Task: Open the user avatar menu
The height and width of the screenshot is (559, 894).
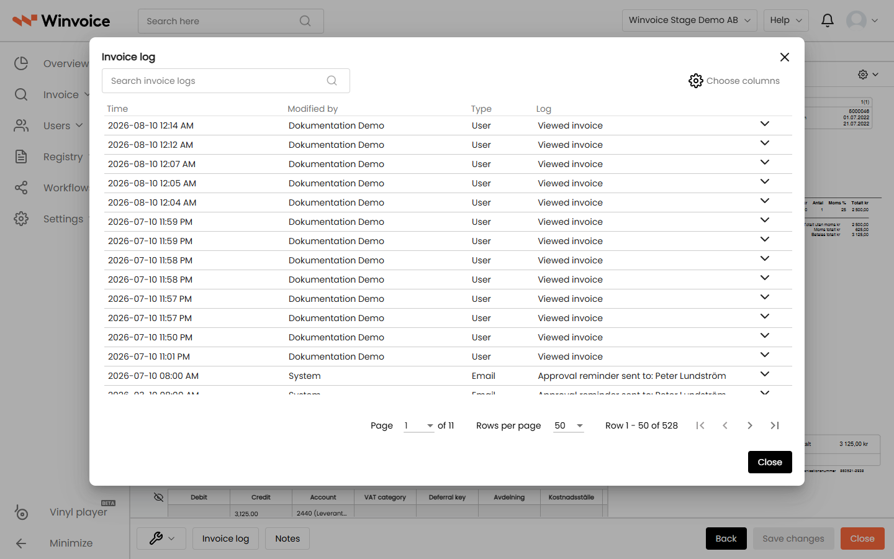Action: click(862, 20)
